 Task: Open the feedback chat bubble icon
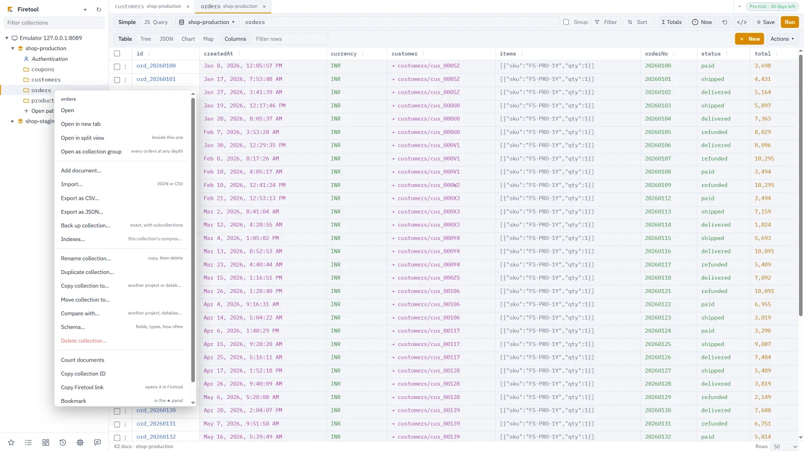97,443
